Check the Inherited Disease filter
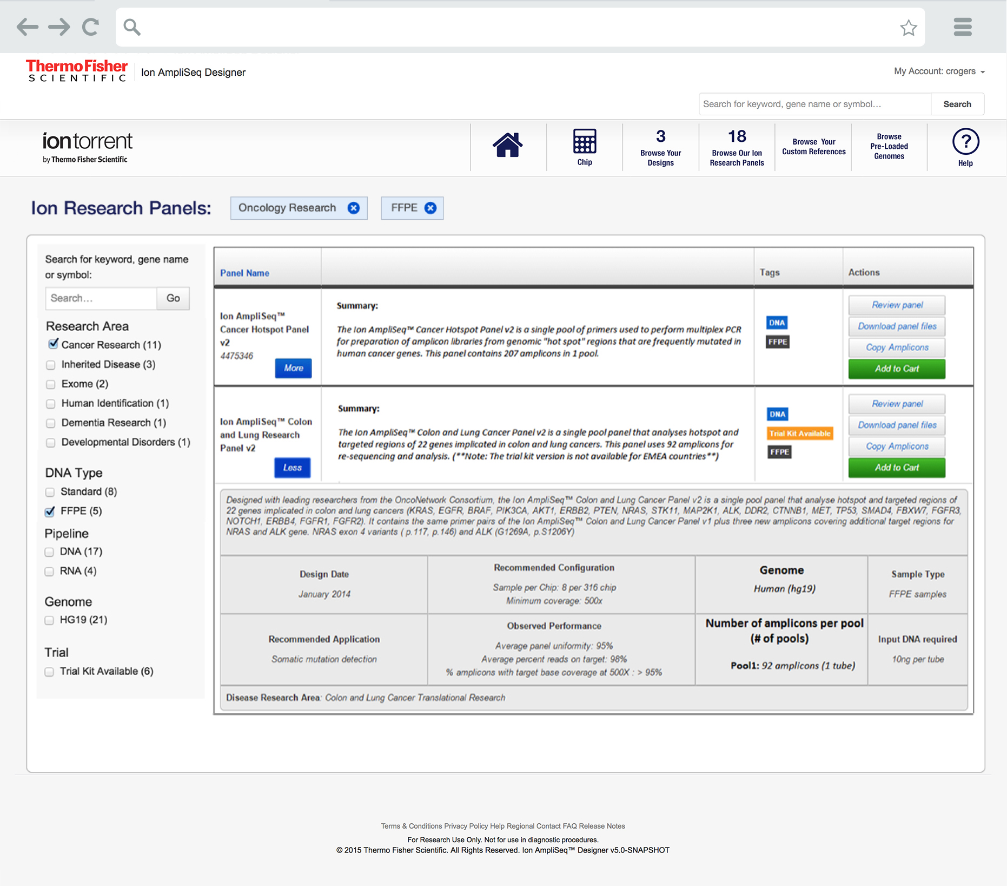Screen dimensions: 1007x886 [x=51, y=365]
